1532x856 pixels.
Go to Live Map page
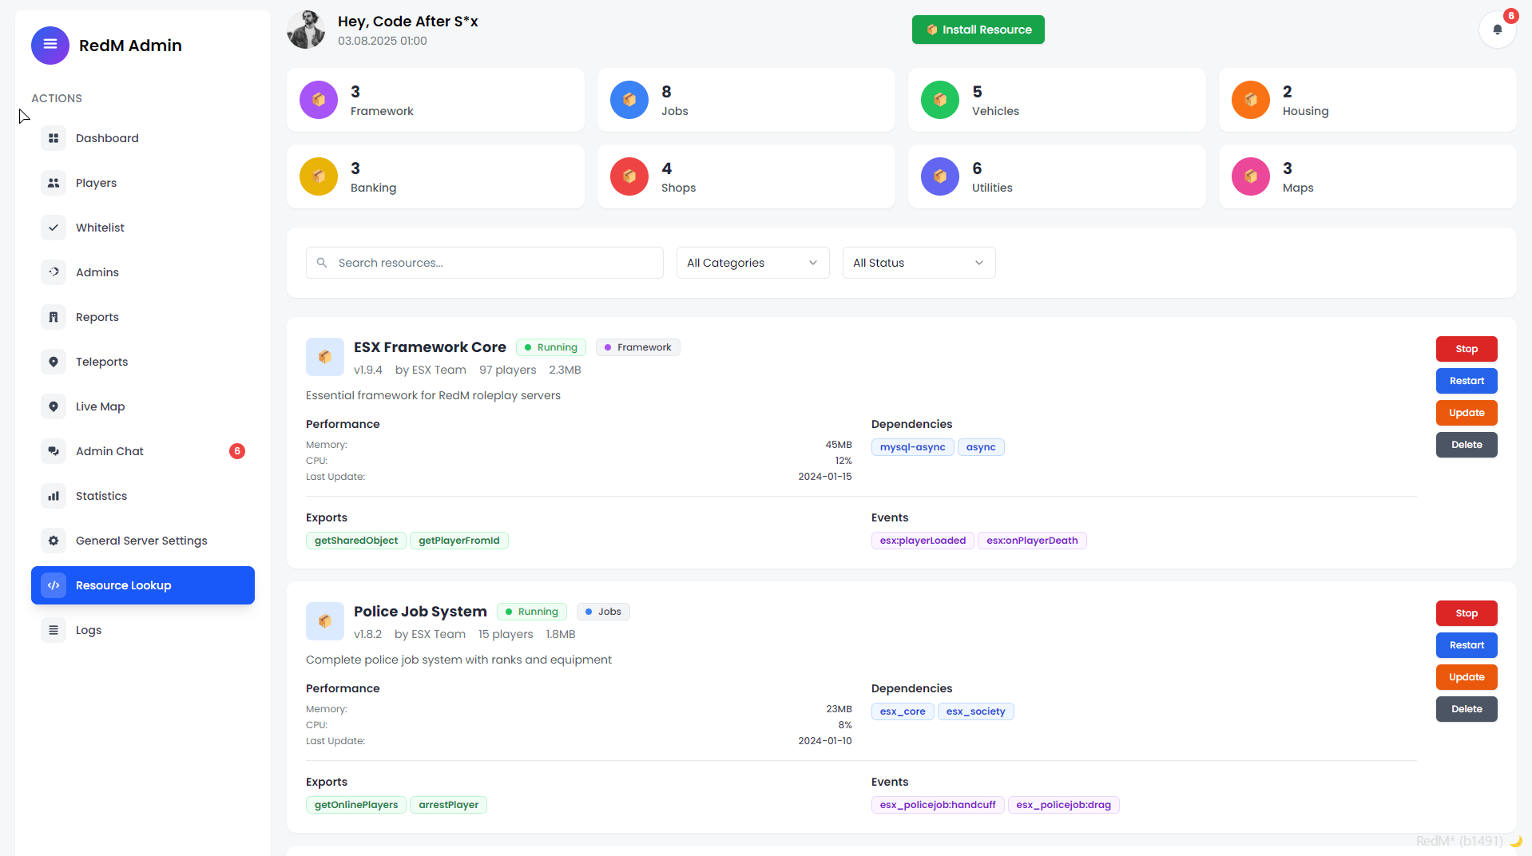100,406
